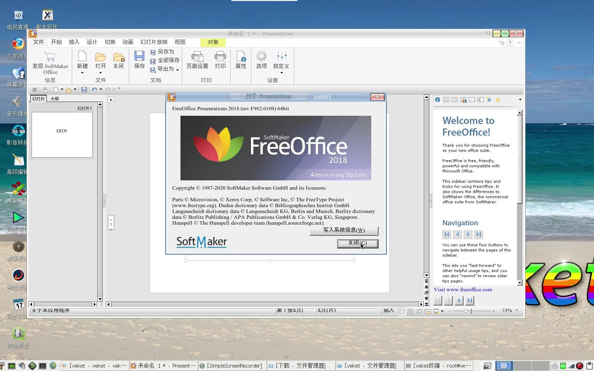Click shopping cart icon at ribbon right
Image resolution: width=594 pixels, height=371 pixels.
[x=502, y=43]
